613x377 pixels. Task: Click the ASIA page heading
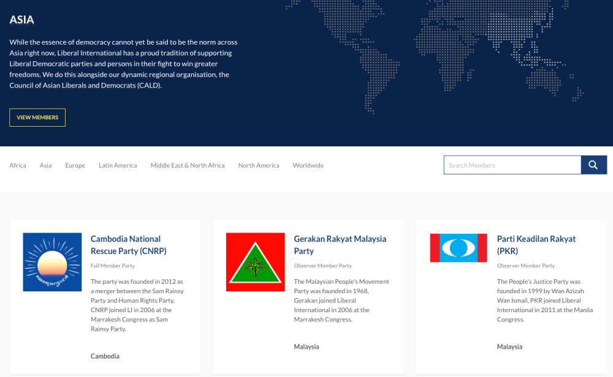(21, 20)
